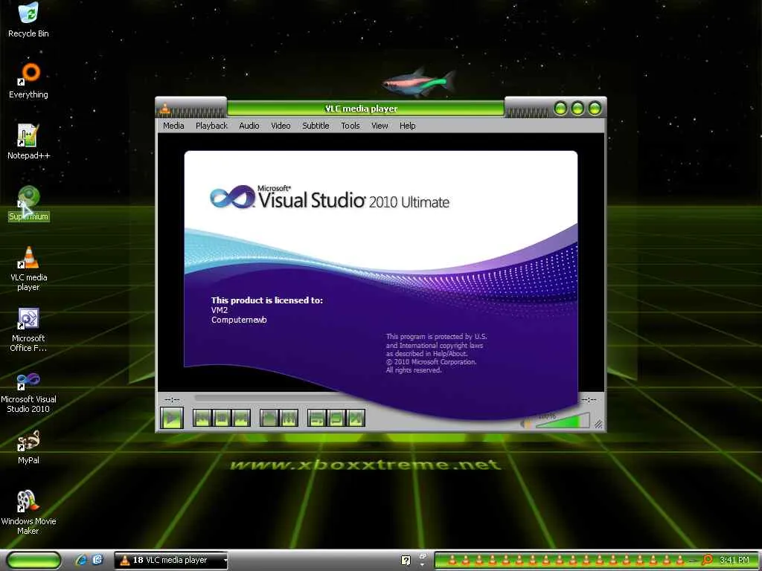Toggle loop mode button in VLC
Screen dimensions: 762x571
(x=336, y=418)
